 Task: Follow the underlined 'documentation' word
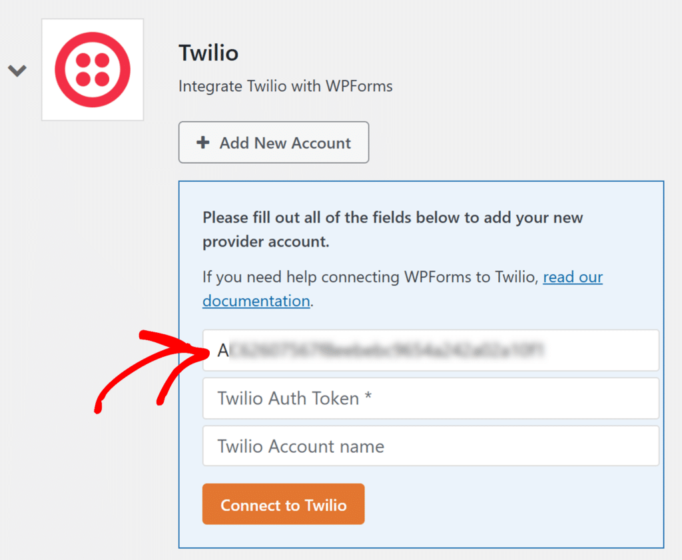pos(256,301)
